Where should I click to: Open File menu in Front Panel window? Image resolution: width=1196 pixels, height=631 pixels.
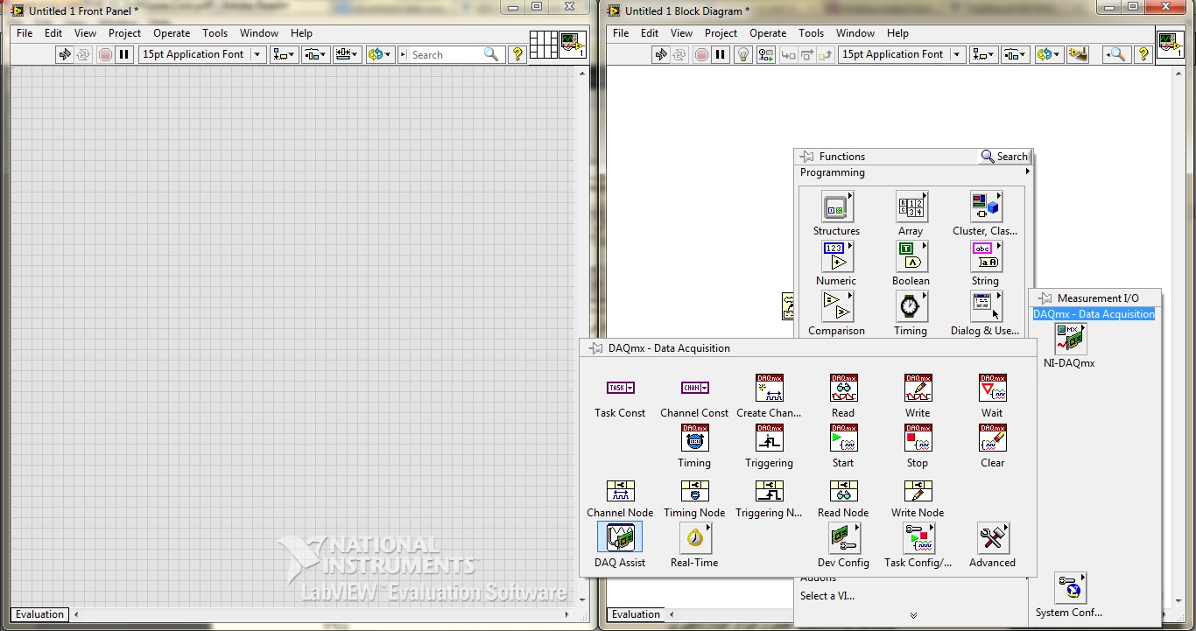point(25,33)
